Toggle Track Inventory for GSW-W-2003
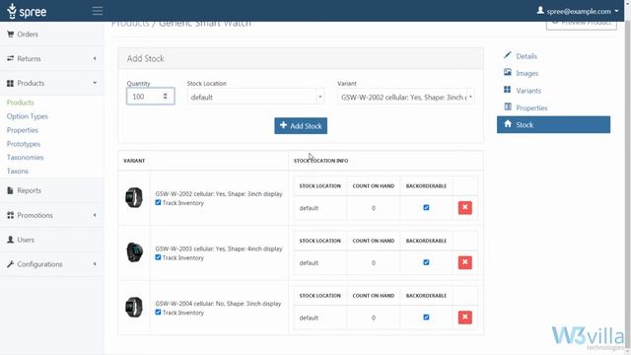Viewport: 631px width, 355px height. tap(158, 257)
